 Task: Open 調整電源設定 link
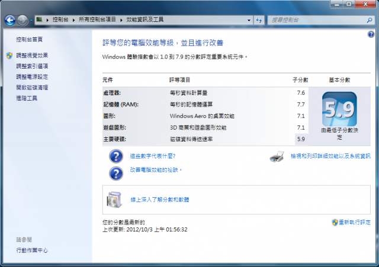(32, 77)
